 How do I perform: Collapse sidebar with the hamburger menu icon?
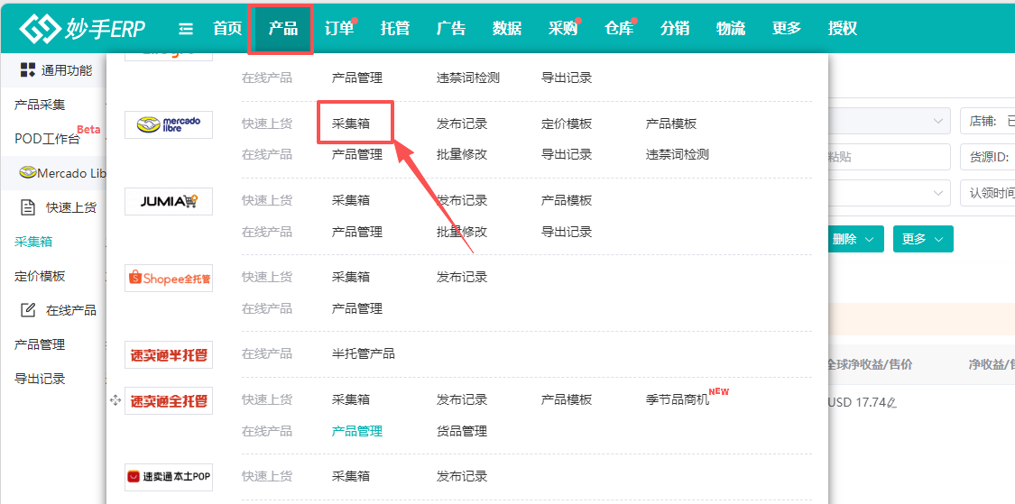coord(186,29)
